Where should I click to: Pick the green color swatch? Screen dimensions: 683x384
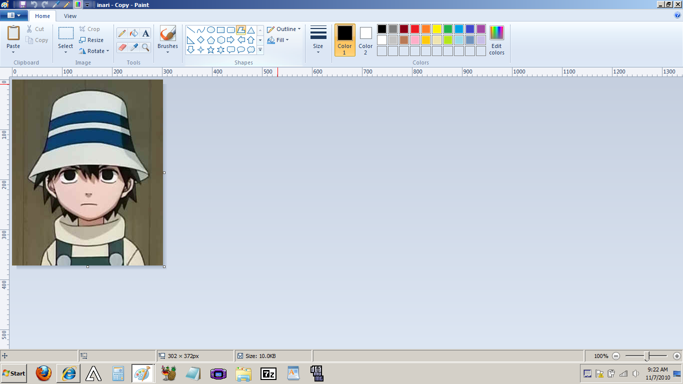pyautogui.click(x=447, y=29)
